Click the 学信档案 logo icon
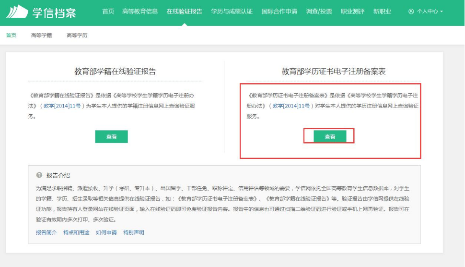465x267 pixels. coord(17,12)
